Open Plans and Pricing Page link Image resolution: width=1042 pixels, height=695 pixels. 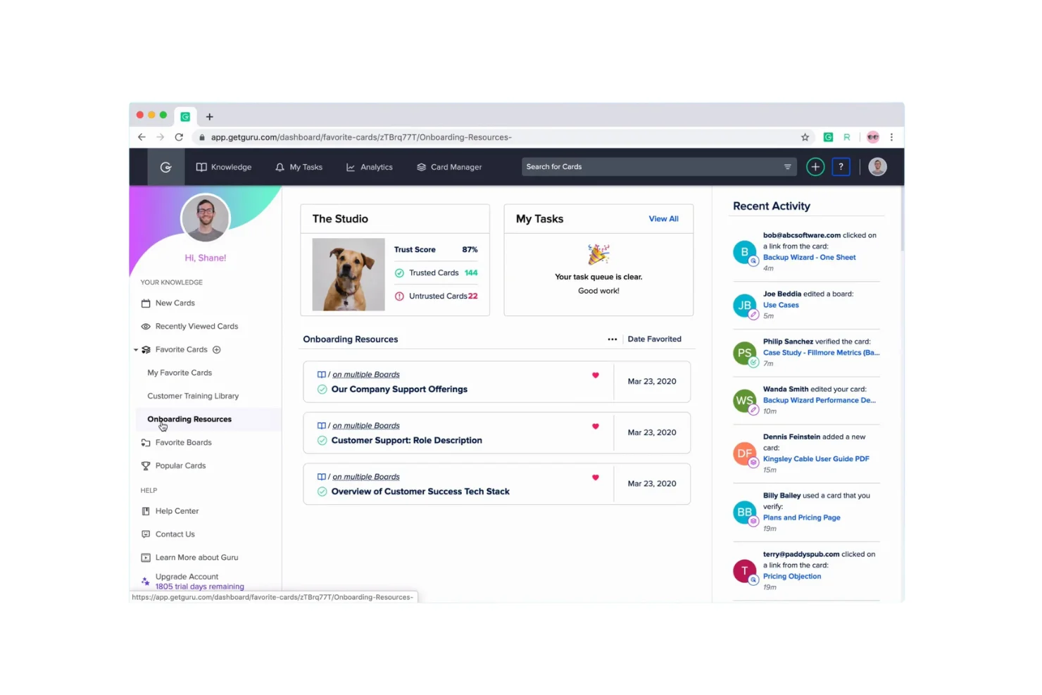click(x=802, y=518)
